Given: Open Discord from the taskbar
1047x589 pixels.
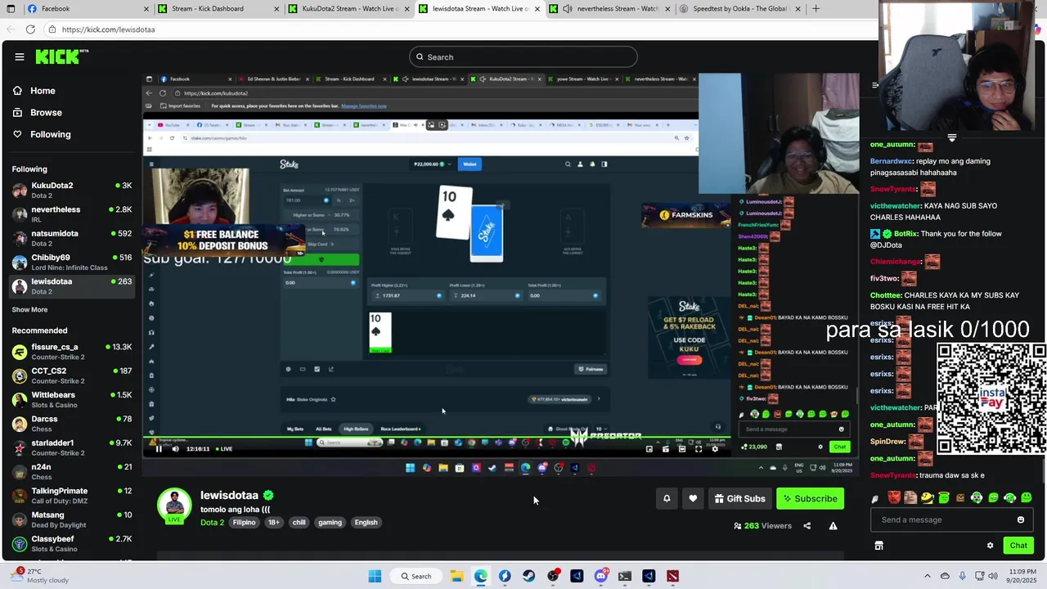Looking at the screenshot, I should 601,576.
